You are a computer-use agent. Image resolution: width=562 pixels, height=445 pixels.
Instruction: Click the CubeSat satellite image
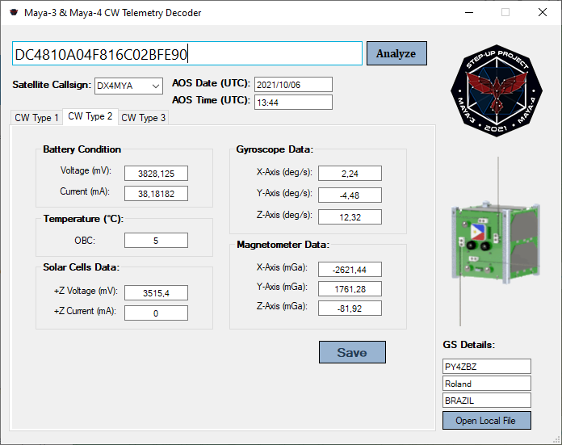pos(497,241)
